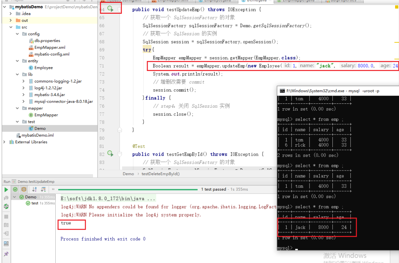Screen dimensions: 399x263
Task: Collapse the mybatisDemo project root node
Action: [x=5, y=7]
